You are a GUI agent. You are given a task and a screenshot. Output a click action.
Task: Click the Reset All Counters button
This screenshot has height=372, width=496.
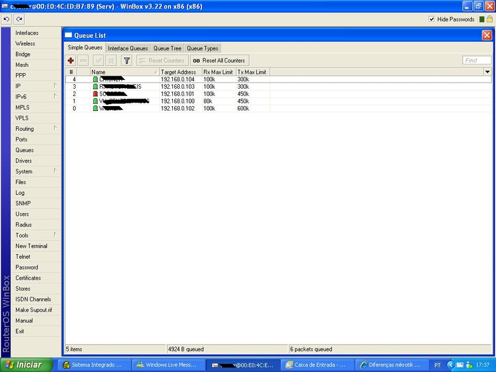coord(220,60)
